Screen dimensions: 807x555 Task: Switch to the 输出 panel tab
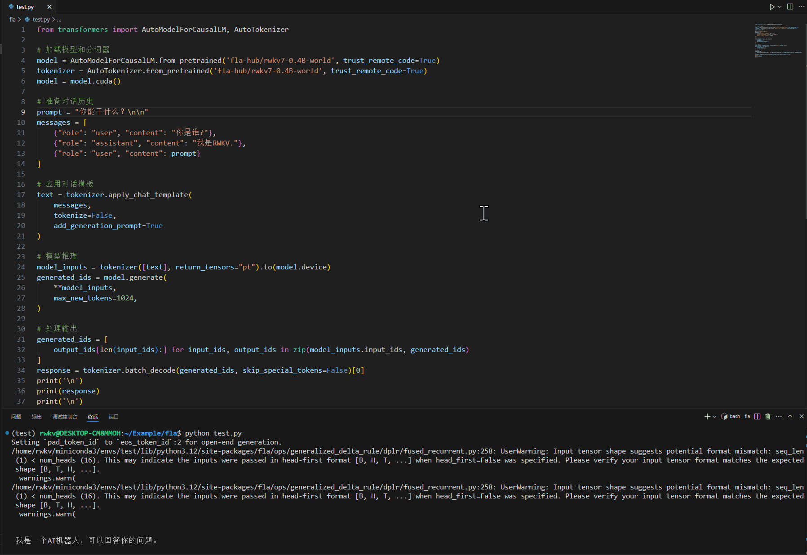point(37,417)
